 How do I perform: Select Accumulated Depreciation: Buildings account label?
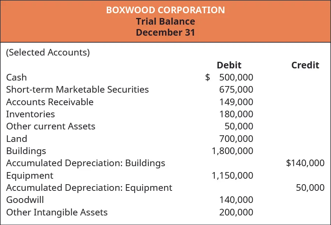click(86, 163)
